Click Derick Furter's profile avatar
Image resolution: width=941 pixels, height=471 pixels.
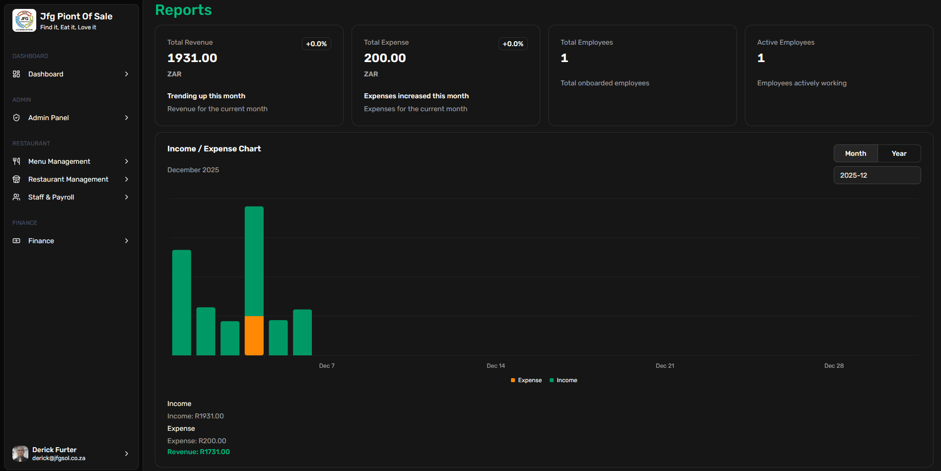(20, 453)
